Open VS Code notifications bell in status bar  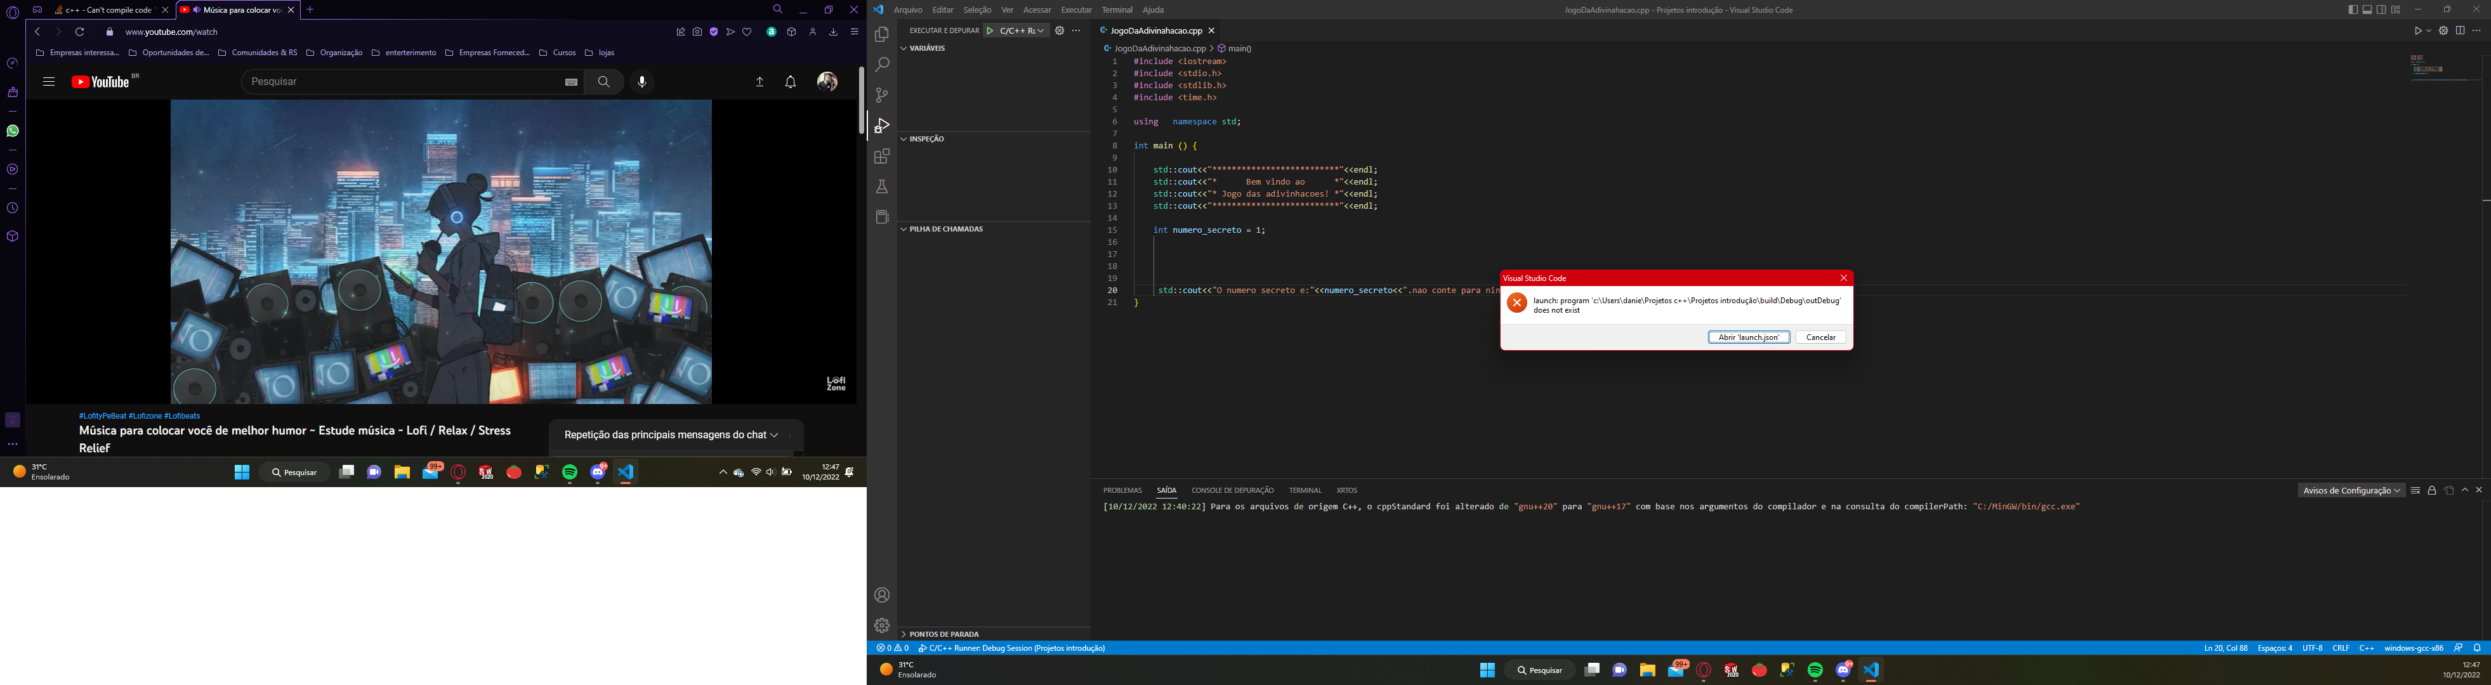2478,648
